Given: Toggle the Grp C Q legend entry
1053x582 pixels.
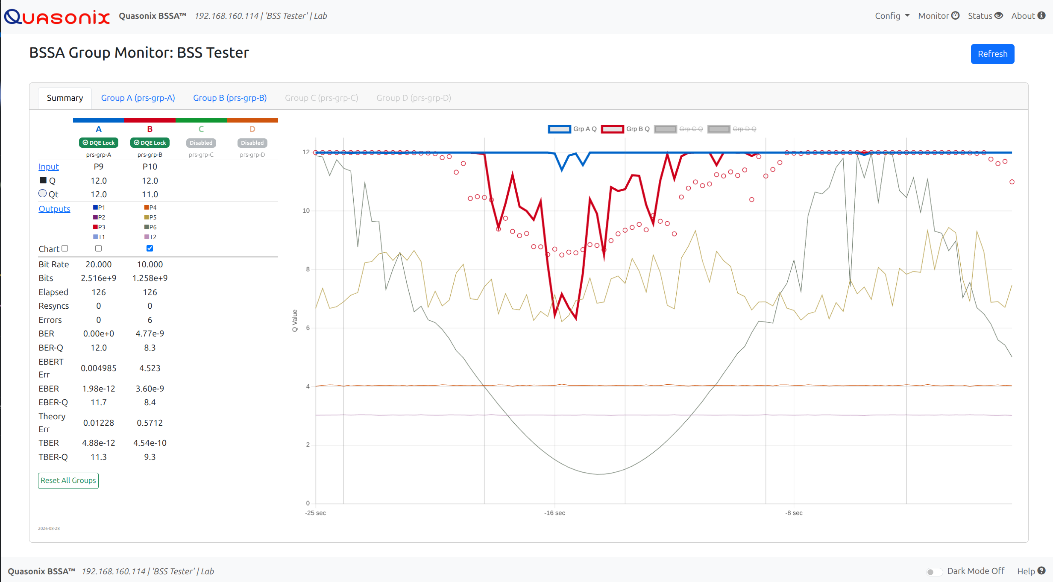Looking at the screenshot, I should (x=678, y=129).
